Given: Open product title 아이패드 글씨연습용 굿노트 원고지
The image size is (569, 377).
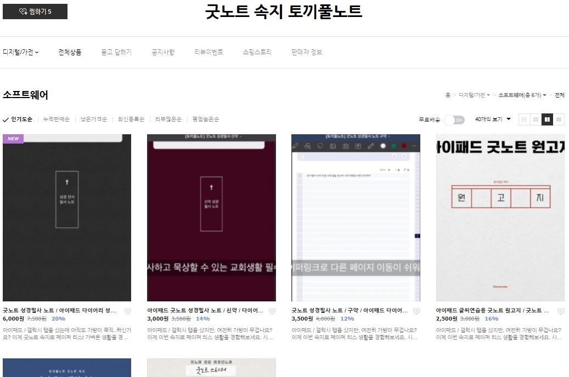Looking at the screenshot, I should click(x=492, y=311).
